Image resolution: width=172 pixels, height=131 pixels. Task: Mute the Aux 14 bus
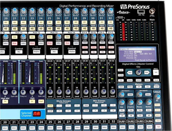point(67,43)
